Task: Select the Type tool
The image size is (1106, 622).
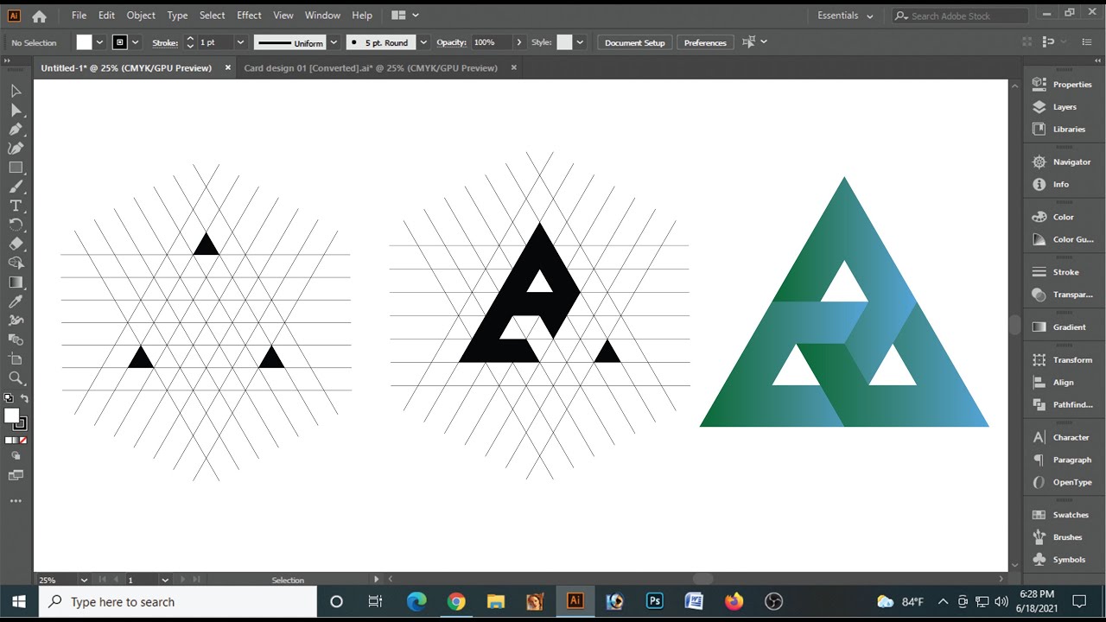Action: [x=16, y=206]
